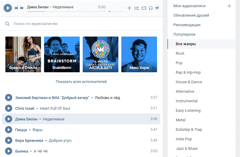Select Easy Listening genre
Image resolution: width=240 pixels, height=157 pixels.
point(188,111)
